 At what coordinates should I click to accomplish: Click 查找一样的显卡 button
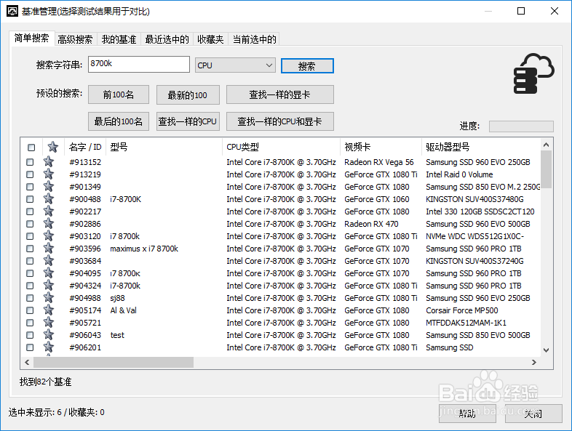pos(279,94)
